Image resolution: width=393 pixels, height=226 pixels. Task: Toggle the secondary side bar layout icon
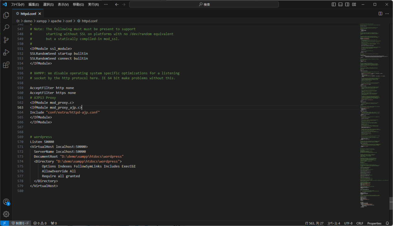coord(347,5)
